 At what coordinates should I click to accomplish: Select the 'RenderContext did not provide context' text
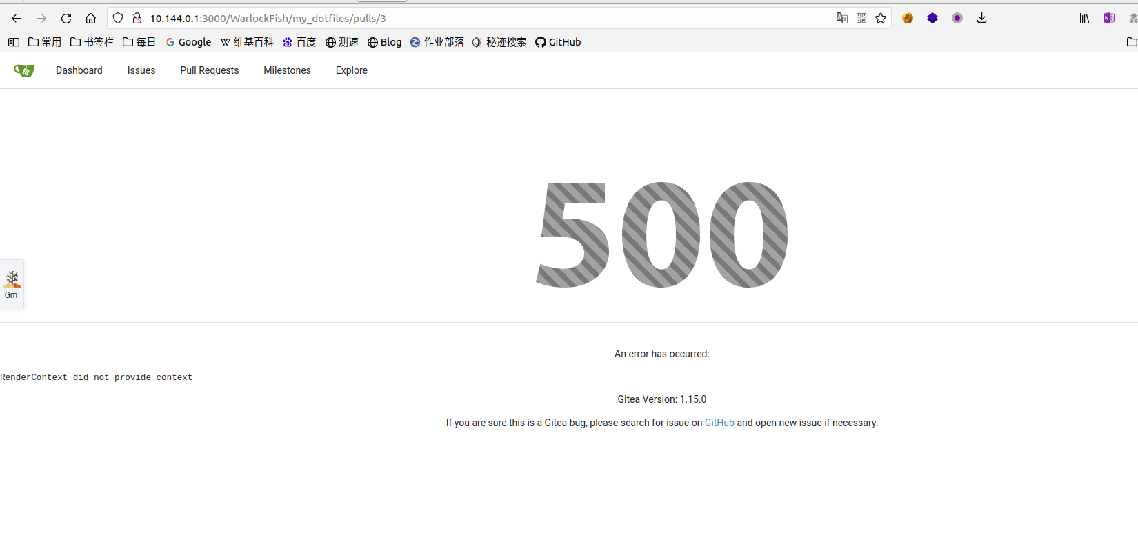(x=97, y=377)
